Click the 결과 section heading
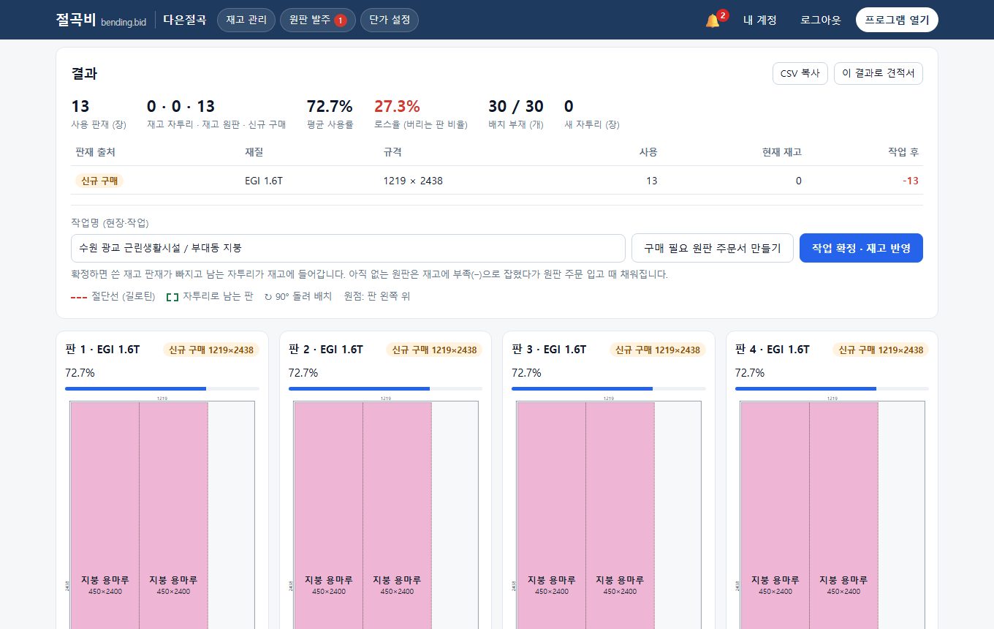Screen dimensions: 994x629 (84, 73)
